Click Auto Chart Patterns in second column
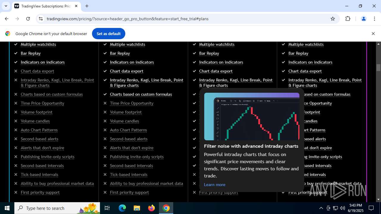The image size is (381, 214). point(128,130)
